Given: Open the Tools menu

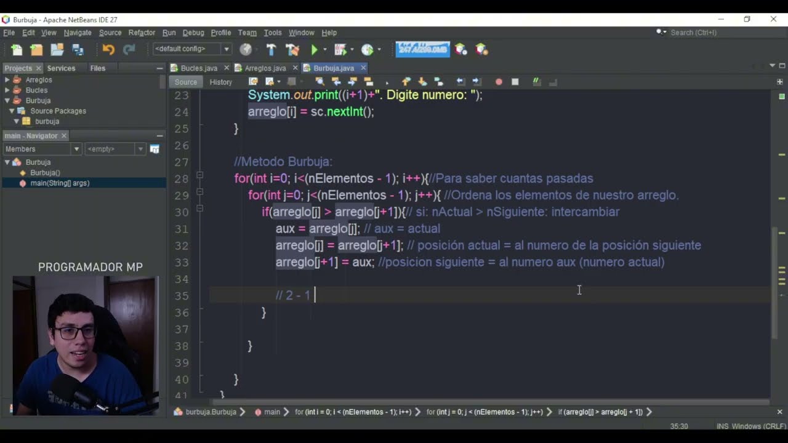Looking at the screenshot, I should pos(273,33).
